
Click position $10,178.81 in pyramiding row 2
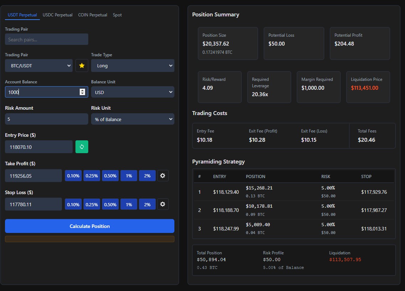pyautogui.click(x=259, y=206)
